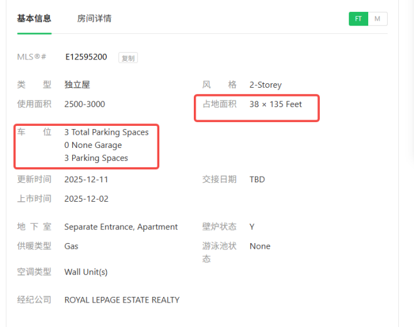The width and height of the screenshot is (414, 327).
Task: Click the 3 Total Parking Spaces text
Action: 107,132
